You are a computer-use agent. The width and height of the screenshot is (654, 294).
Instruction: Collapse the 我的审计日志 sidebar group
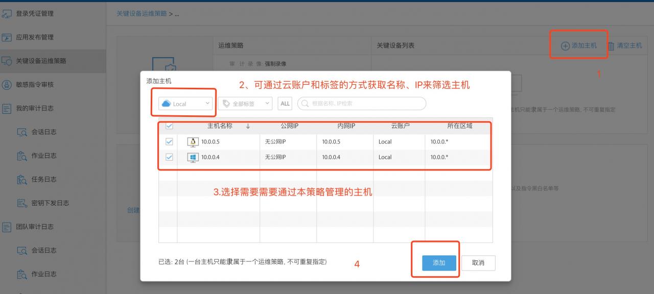[34, 108]
